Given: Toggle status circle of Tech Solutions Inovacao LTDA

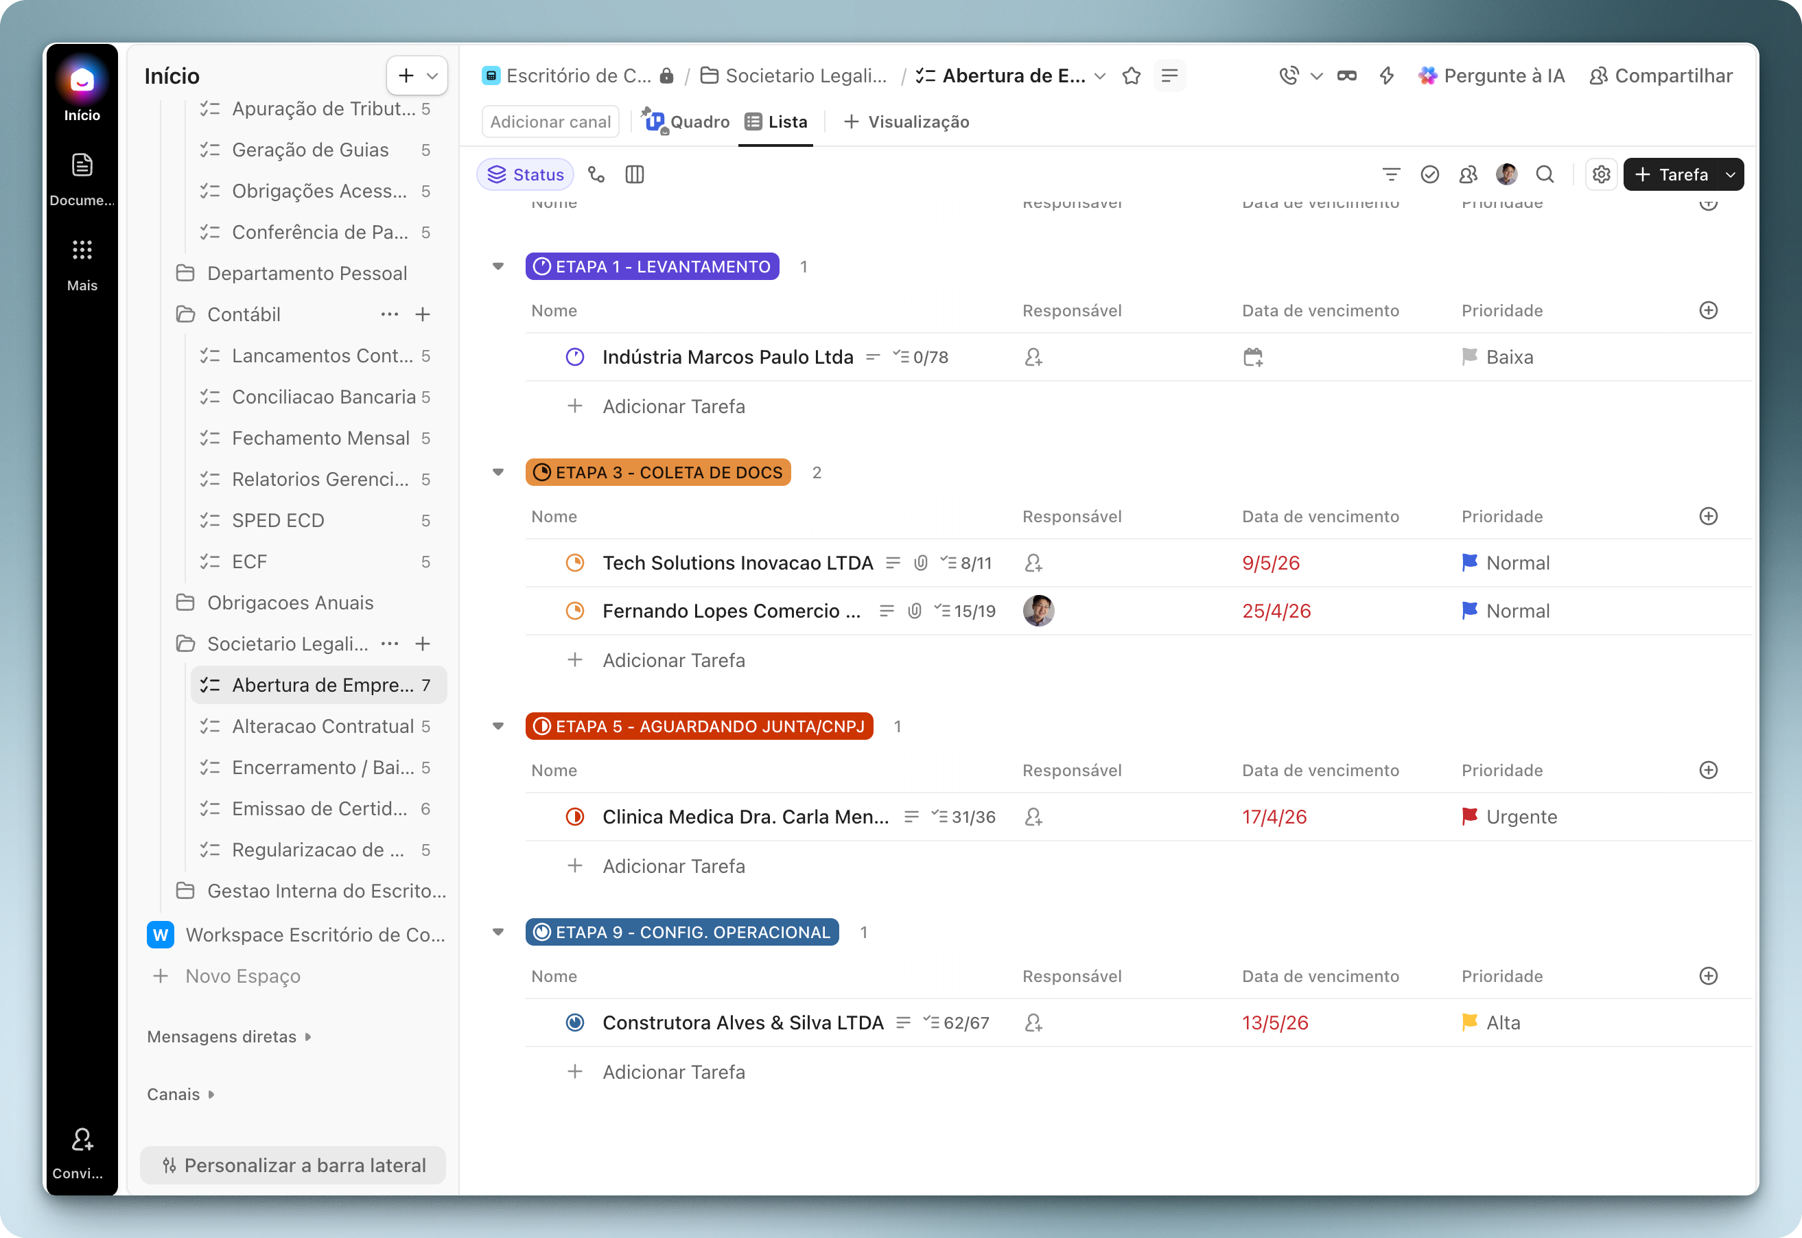Looking at the screenshot, I should click(x=575, y=563).
